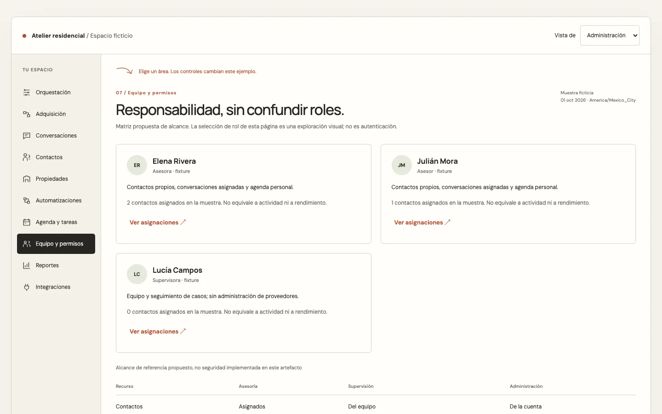This screenshot has width=662, height=414.
Task: Click the Agenda y tareas calendar icon
Action: point(27,222)
